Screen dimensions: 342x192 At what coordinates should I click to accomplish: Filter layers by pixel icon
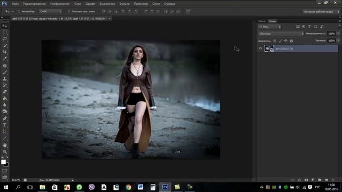click(298, 27)
